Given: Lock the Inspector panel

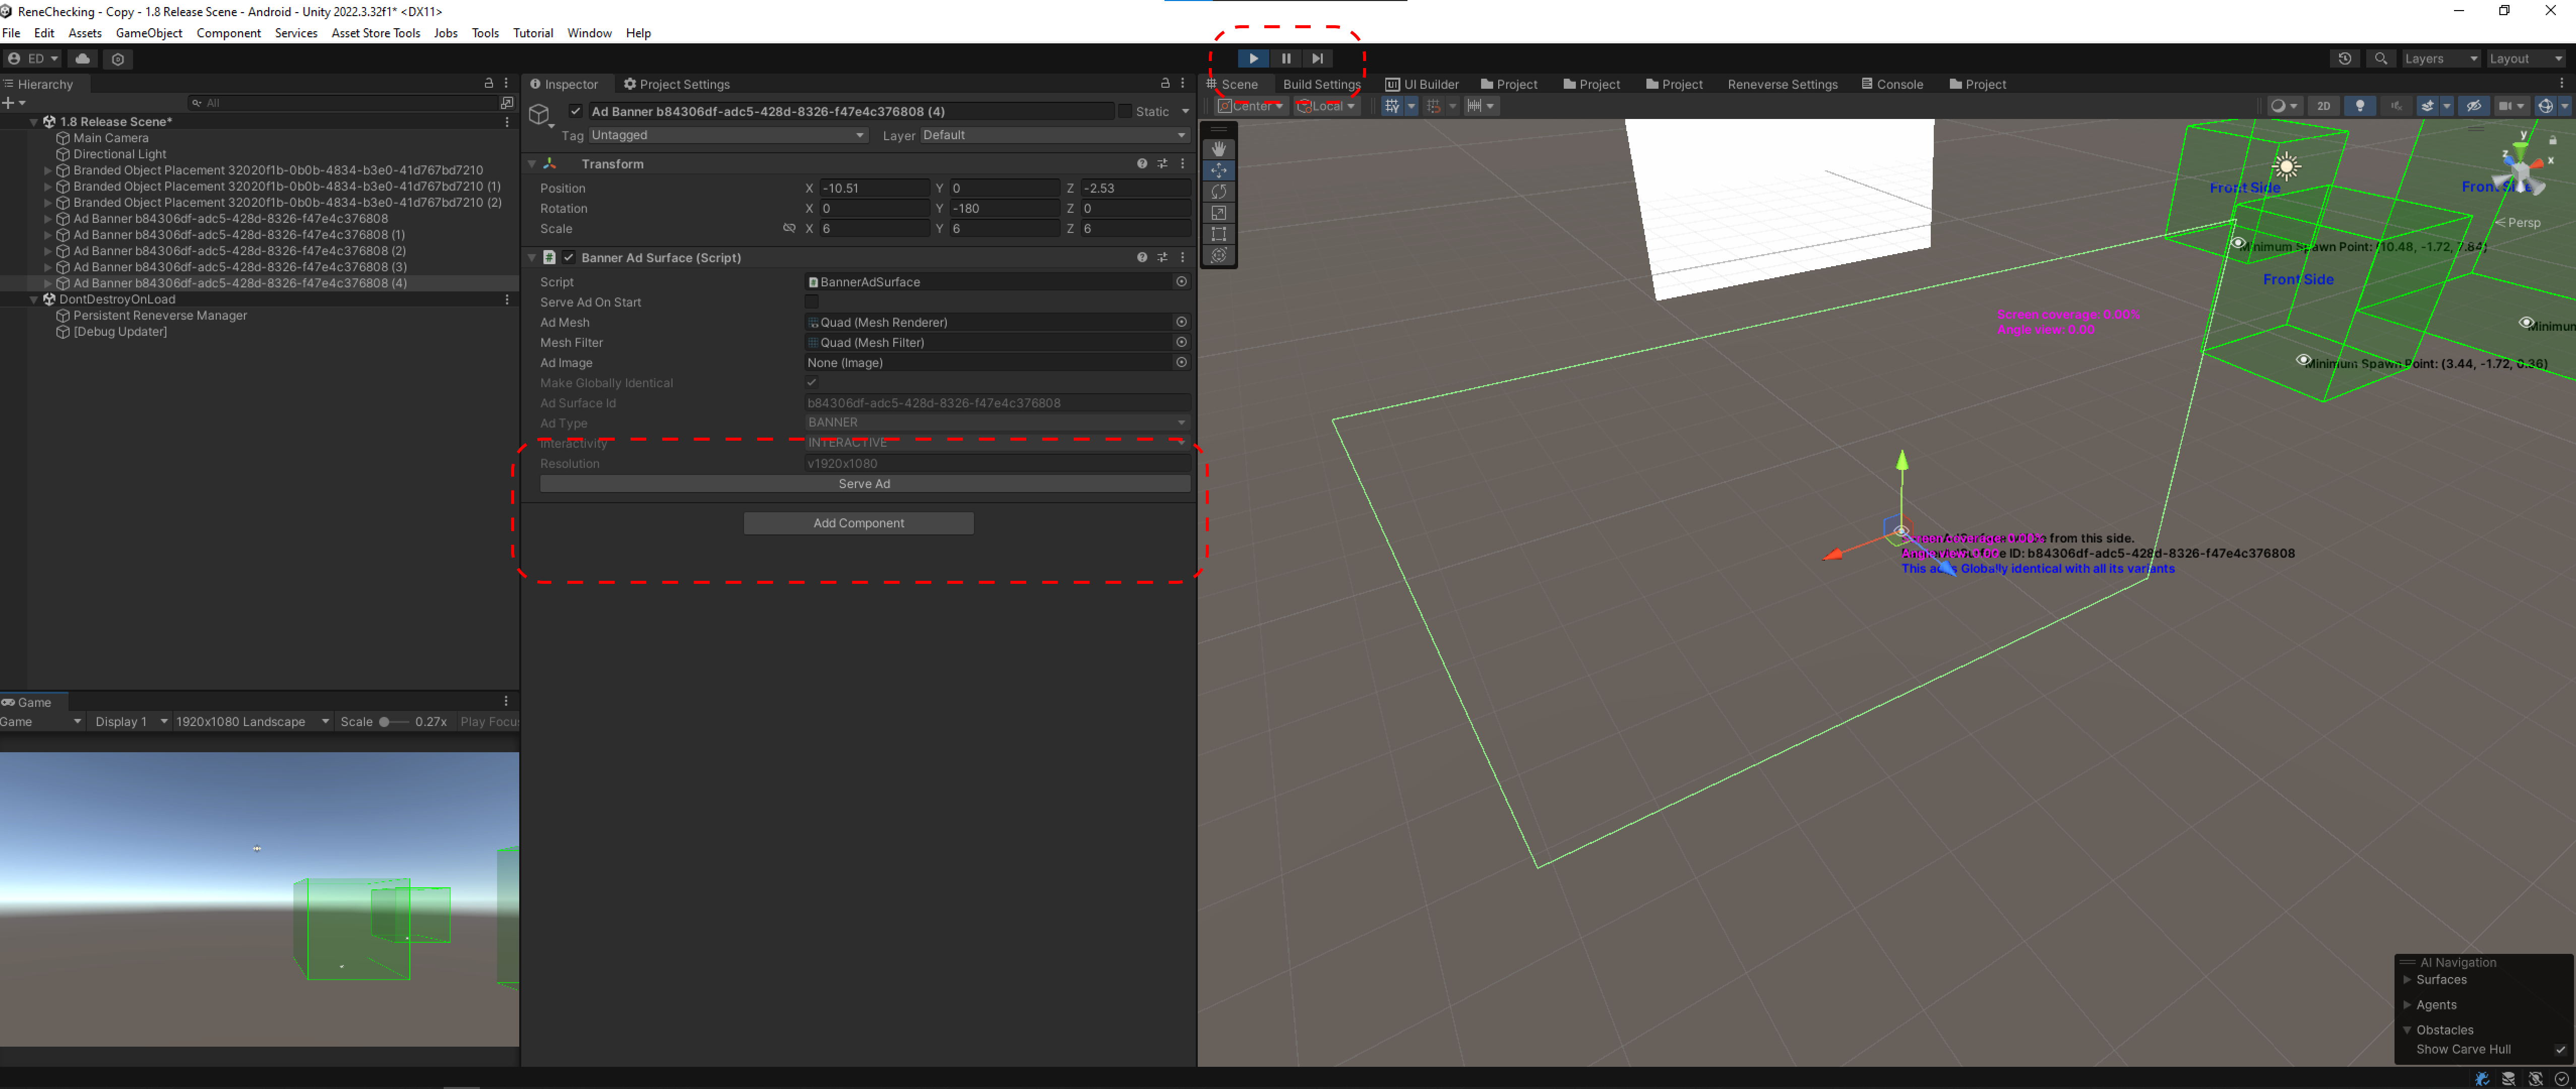Looking at the screenshot, I should 1165,83.
